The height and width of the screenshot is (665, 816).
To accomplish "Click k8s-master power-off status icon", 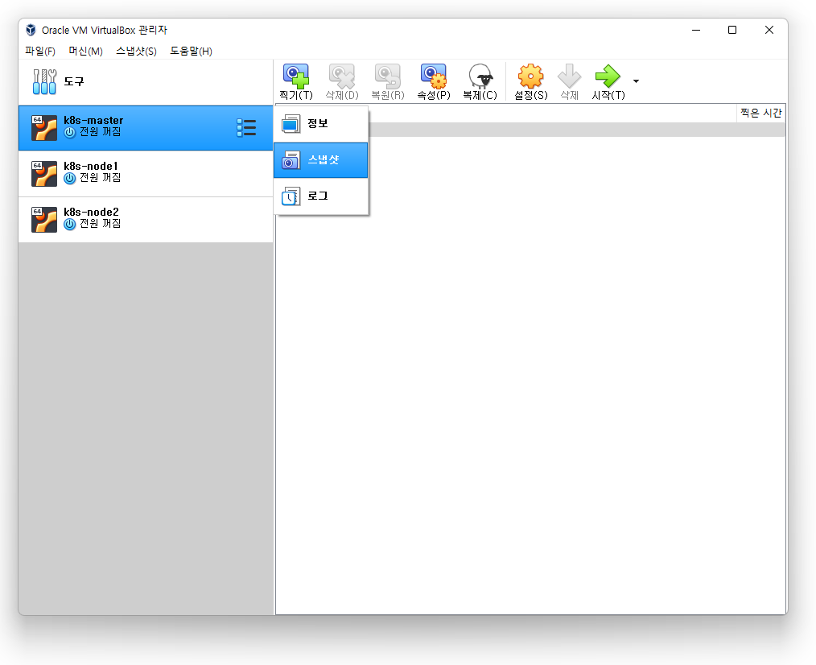I will click(x=70, y=133).
